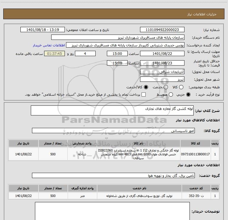The height and width of the screenshot is (220, 228).
Task: Click the buyer organization name field
Action: click(x=118, y=37)
